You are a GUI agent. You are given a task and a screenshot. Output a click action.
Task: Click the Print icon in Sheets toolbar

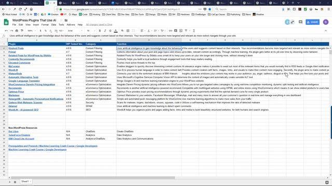(x=17, y=31)
